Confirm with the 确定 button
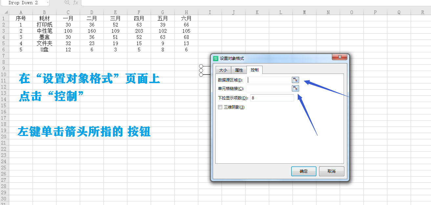Image resolution: width=431 pixels, height=205 pixels. 304,171
